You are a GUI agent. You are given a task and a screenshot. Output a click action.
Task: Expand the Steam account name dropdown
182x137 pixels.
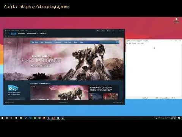[109, 30]
